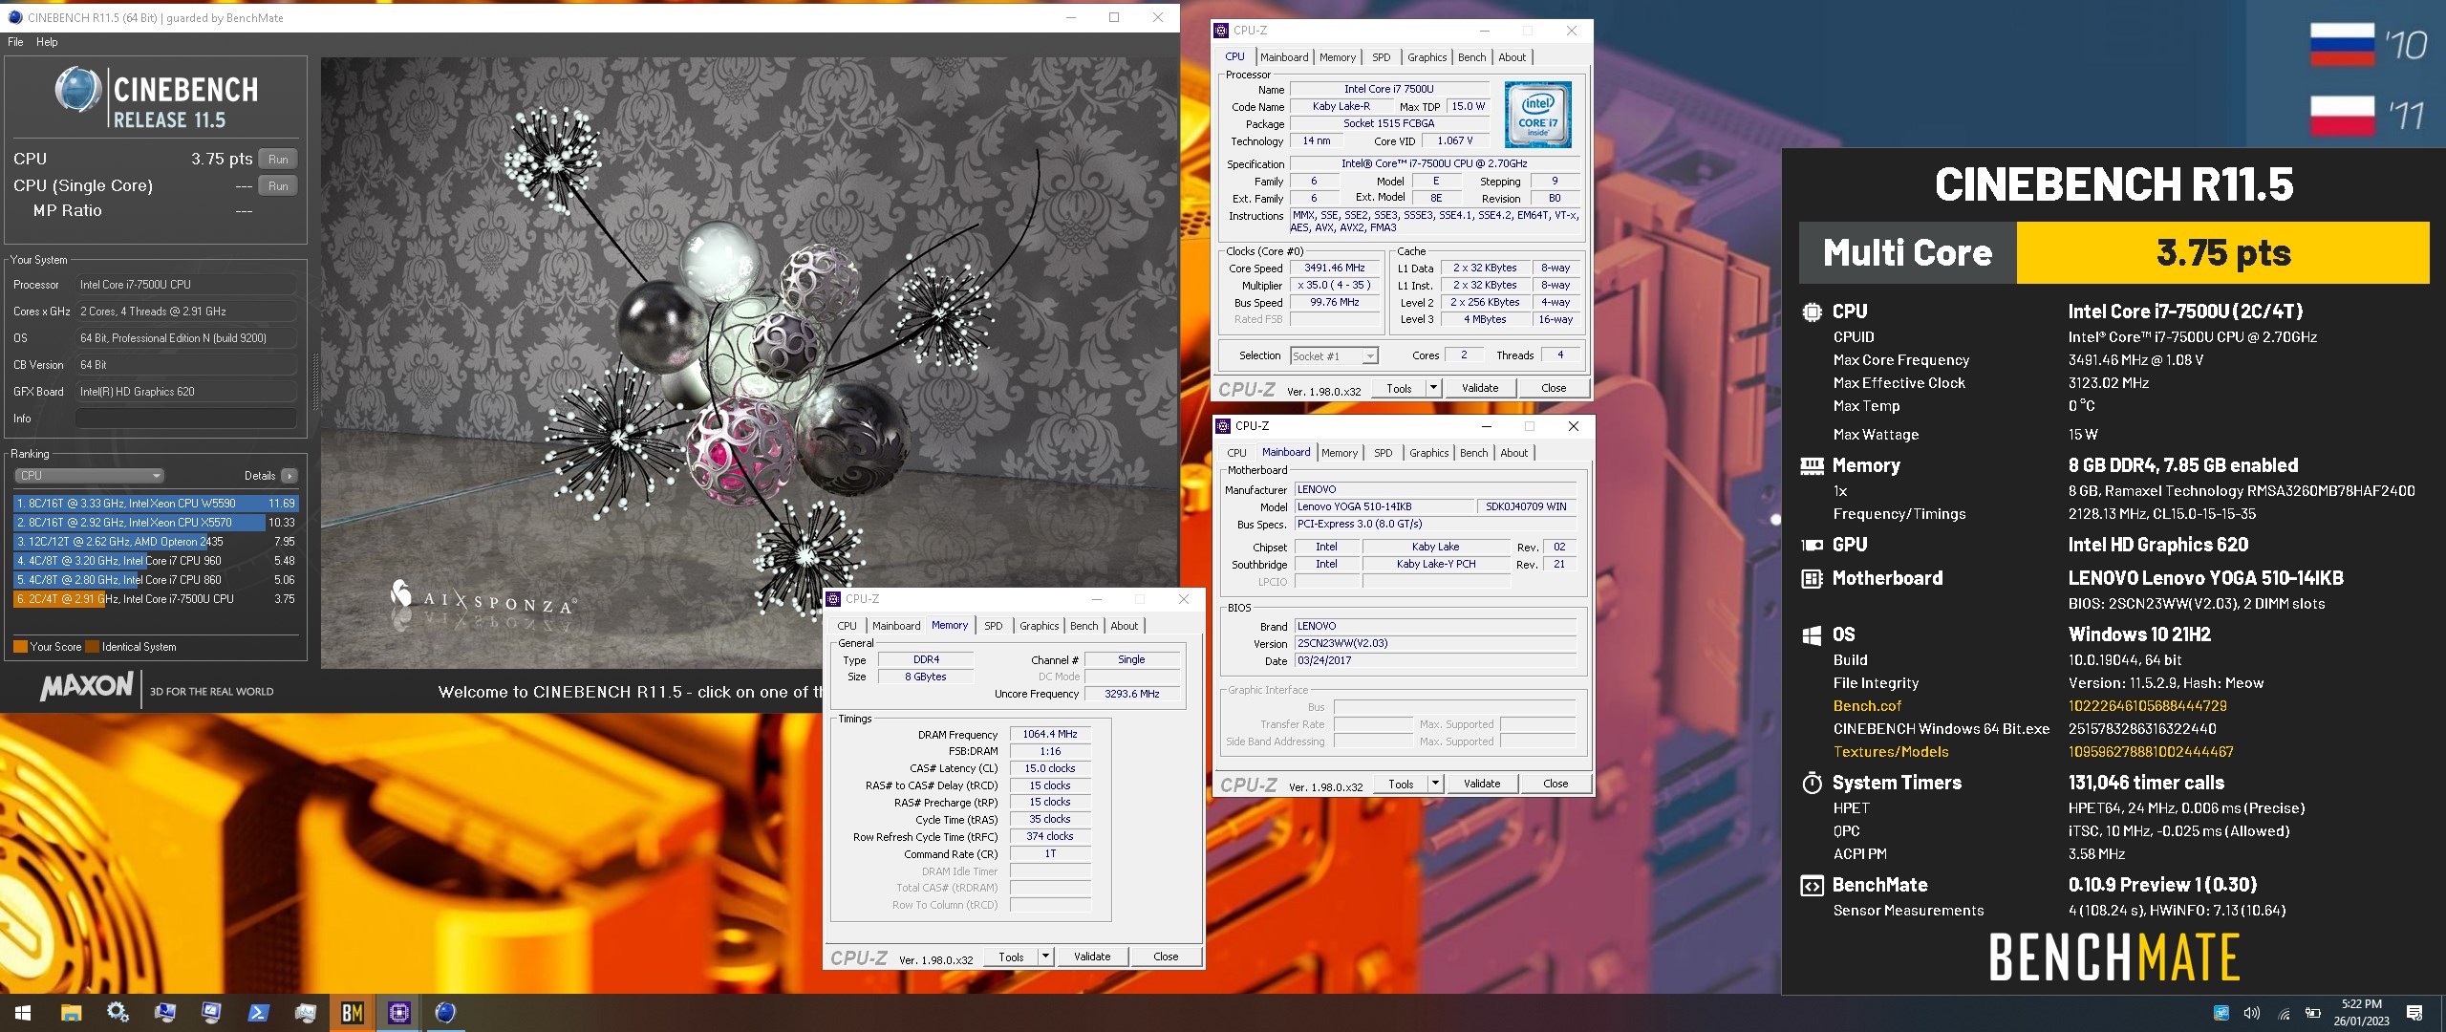Screen dimensions: 2446x1032
Task: Select ranking row Intel Core i7-7500U CPU
Action: pos(156,599)
